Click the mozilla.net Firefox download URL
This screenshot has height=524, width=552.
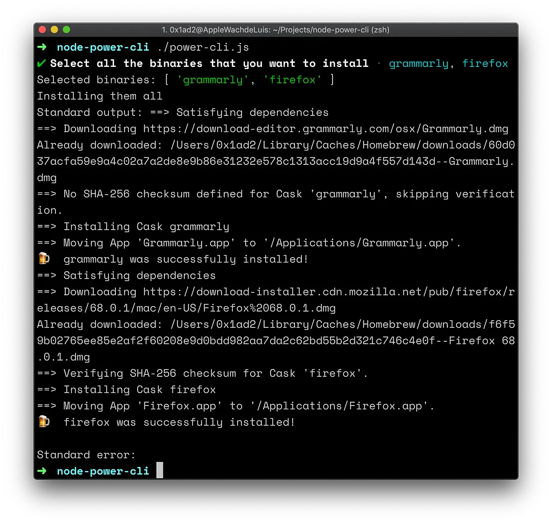(276, 300)
